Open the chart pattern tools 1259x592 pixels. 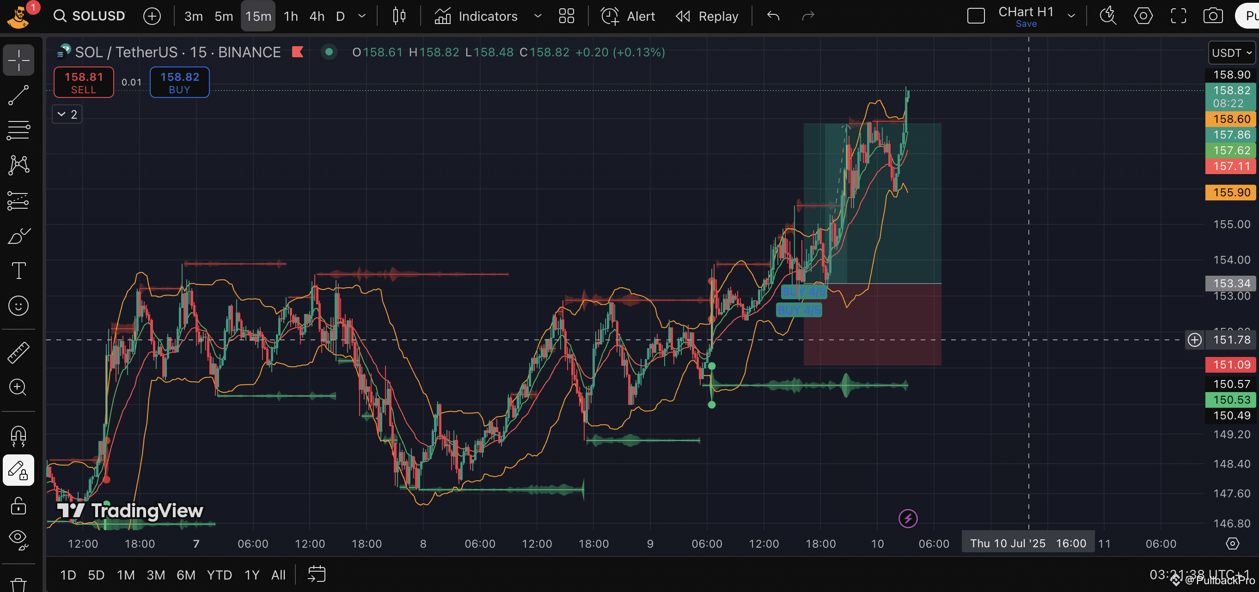[18, 166]
